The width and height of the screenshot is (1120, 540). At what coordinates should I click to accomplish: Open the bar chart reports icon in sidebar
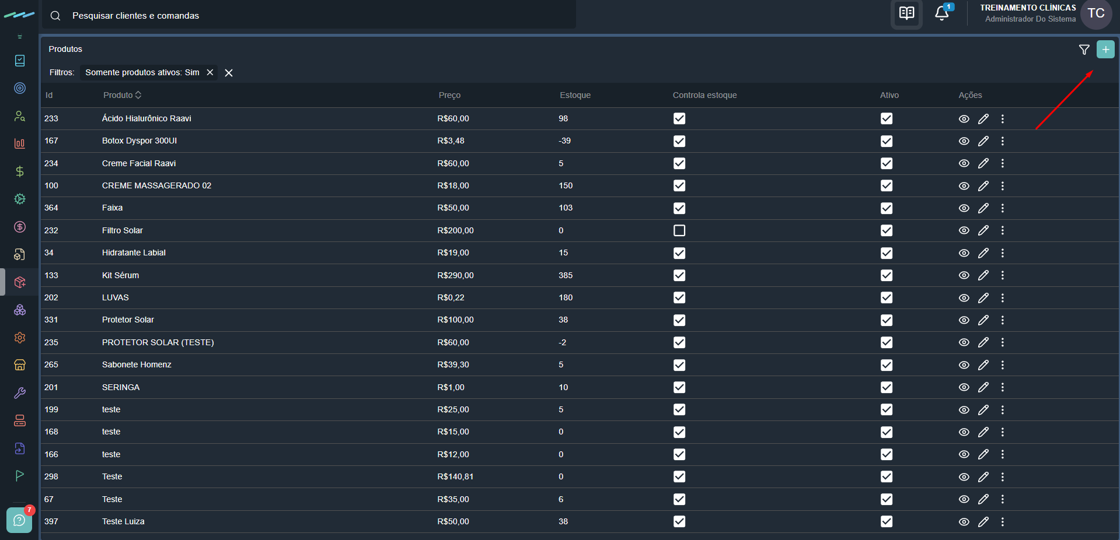click(x=20, y=143)
